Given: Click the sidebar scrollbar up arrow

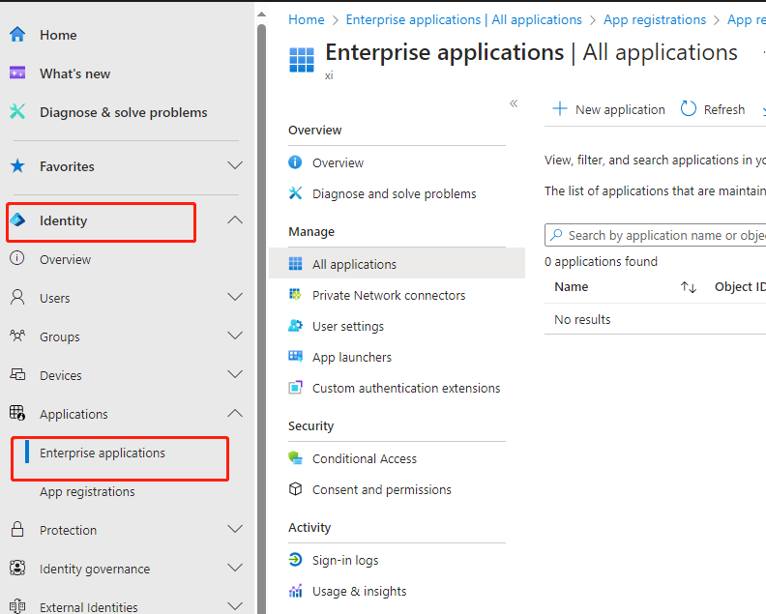Looking at the screenshot, I should click(x=262, y=15).
